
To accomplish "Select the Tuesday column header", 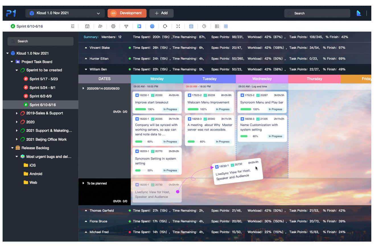I will point(209,79).
